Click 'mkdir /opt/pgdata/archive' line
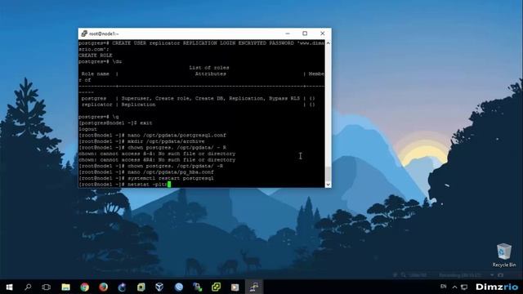The image size is (523, 294). coord(141,141)
